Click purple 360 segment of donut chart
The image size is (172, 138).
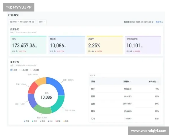point(31,100)
